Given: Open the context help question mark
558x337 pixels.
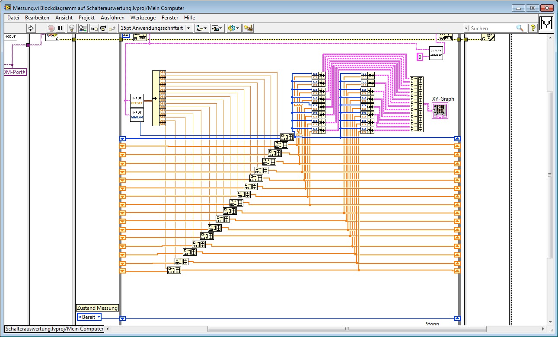Looking at the screenshot, I should [x=533, y=28].
